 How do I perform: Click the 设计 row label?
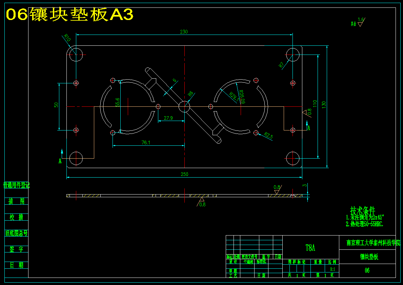(x=233, y=262)
